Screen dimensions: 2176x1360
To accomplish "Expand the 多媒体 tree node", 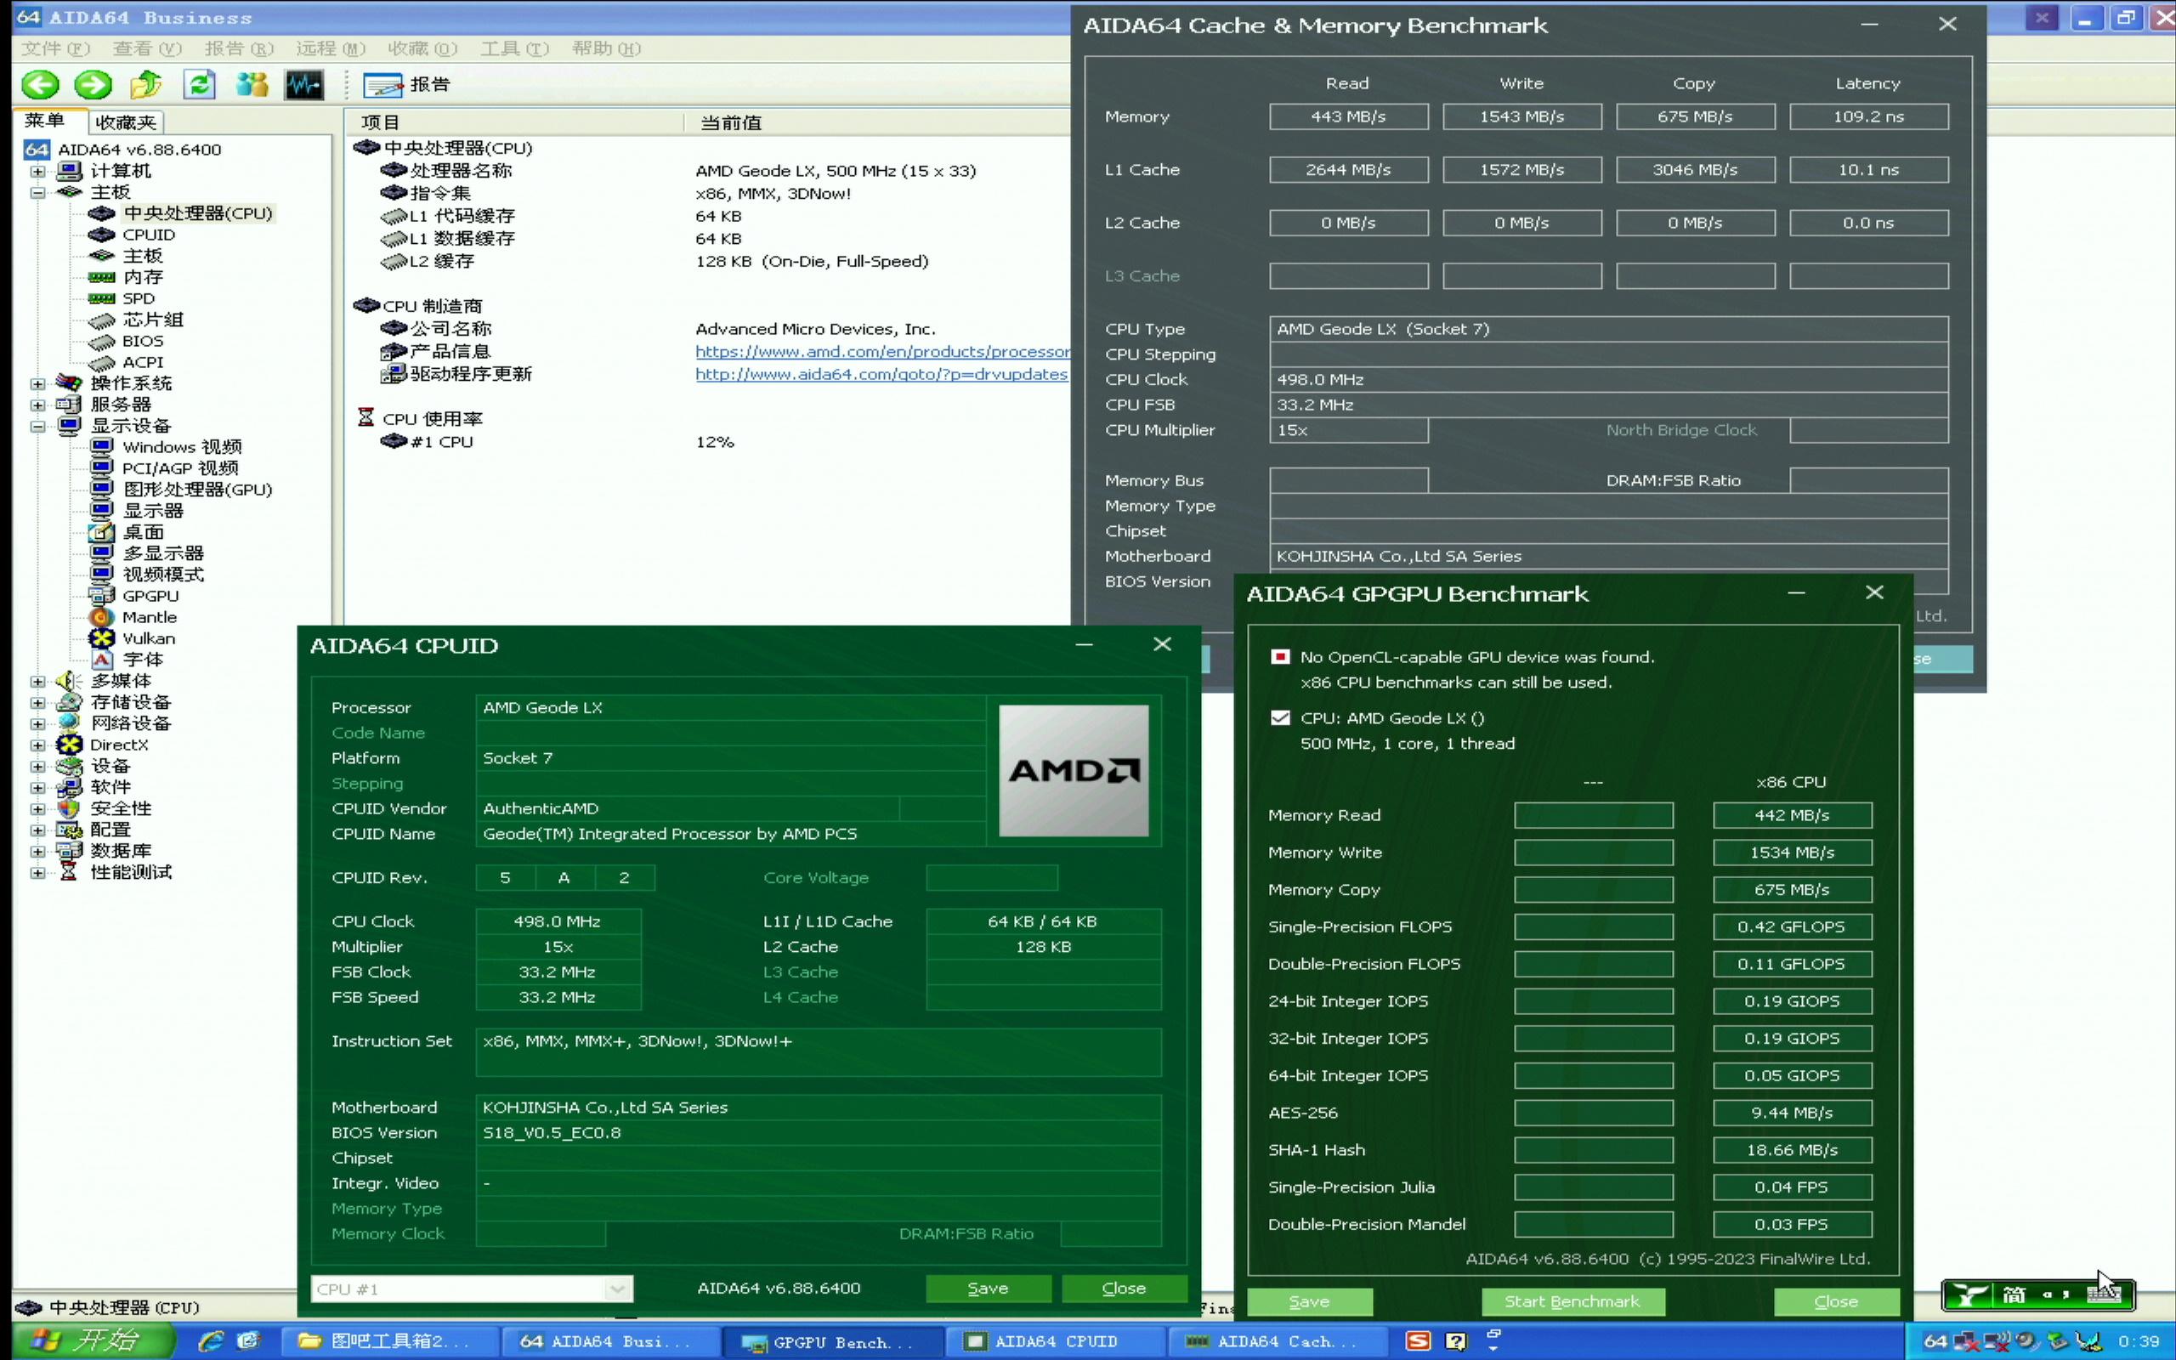I will pos(37,682).
